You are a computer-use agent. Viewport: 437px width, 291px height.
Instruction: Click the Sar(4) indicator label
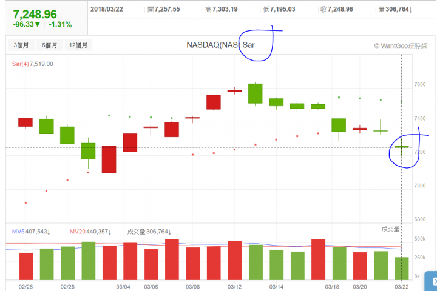pyautogui.click(x=21, y=64)
